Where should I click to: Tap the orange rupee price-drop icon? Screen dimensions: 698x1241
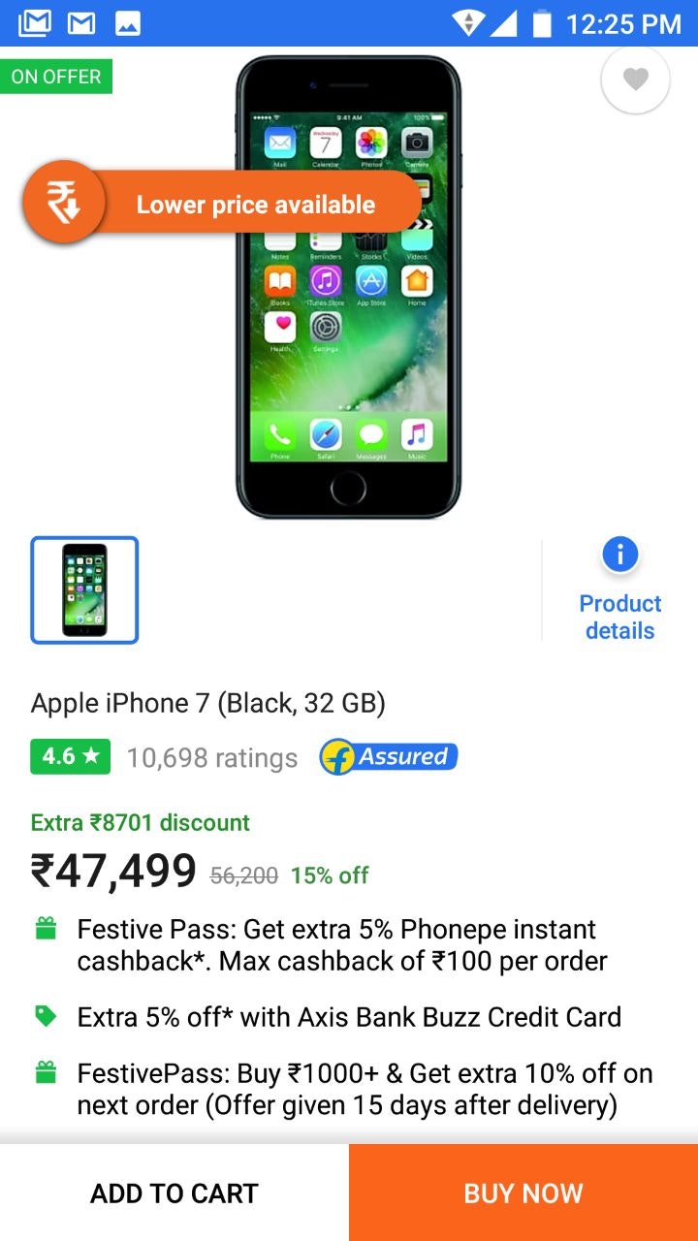coord(64,204)
